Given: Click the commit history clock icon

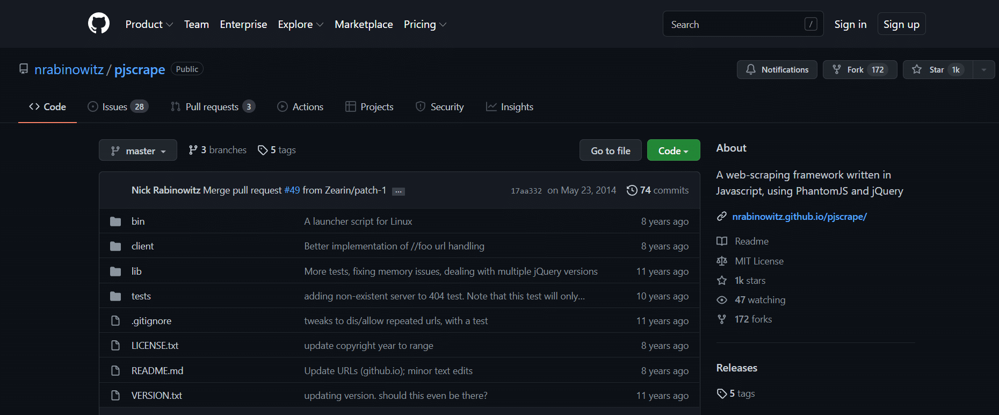Looking at the screenshot, I should tap(632, 190).
